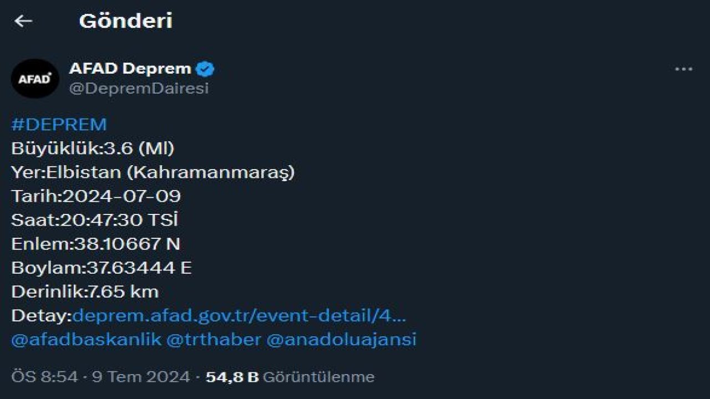Open the #DEPREM hashtag

(58, 124)
